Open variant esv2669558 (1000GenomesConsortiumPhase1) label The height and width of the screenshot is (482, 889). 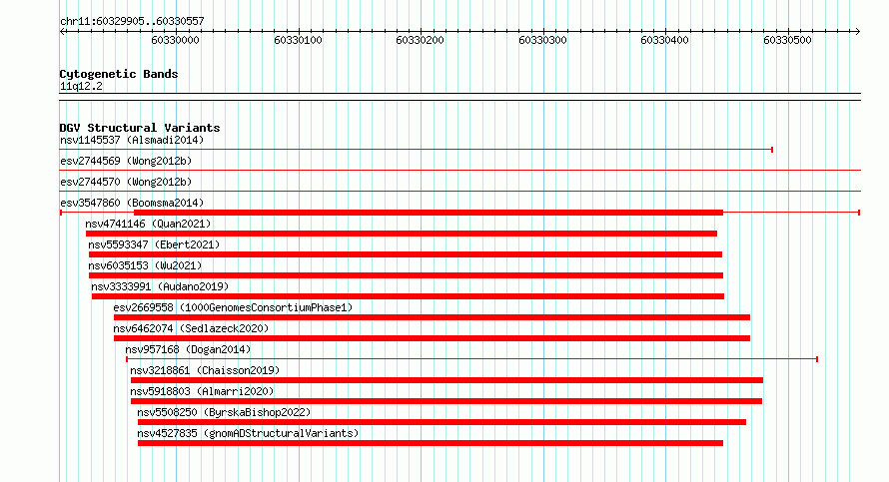(x=233, y=307)
